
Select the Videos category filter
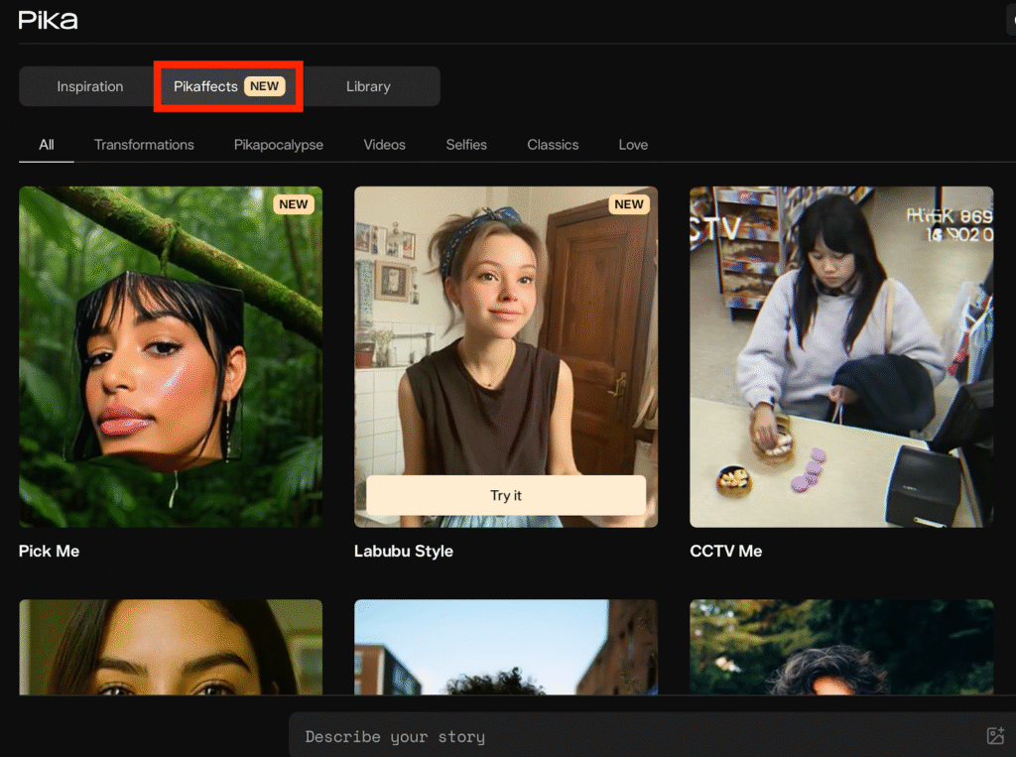[384, 145]
